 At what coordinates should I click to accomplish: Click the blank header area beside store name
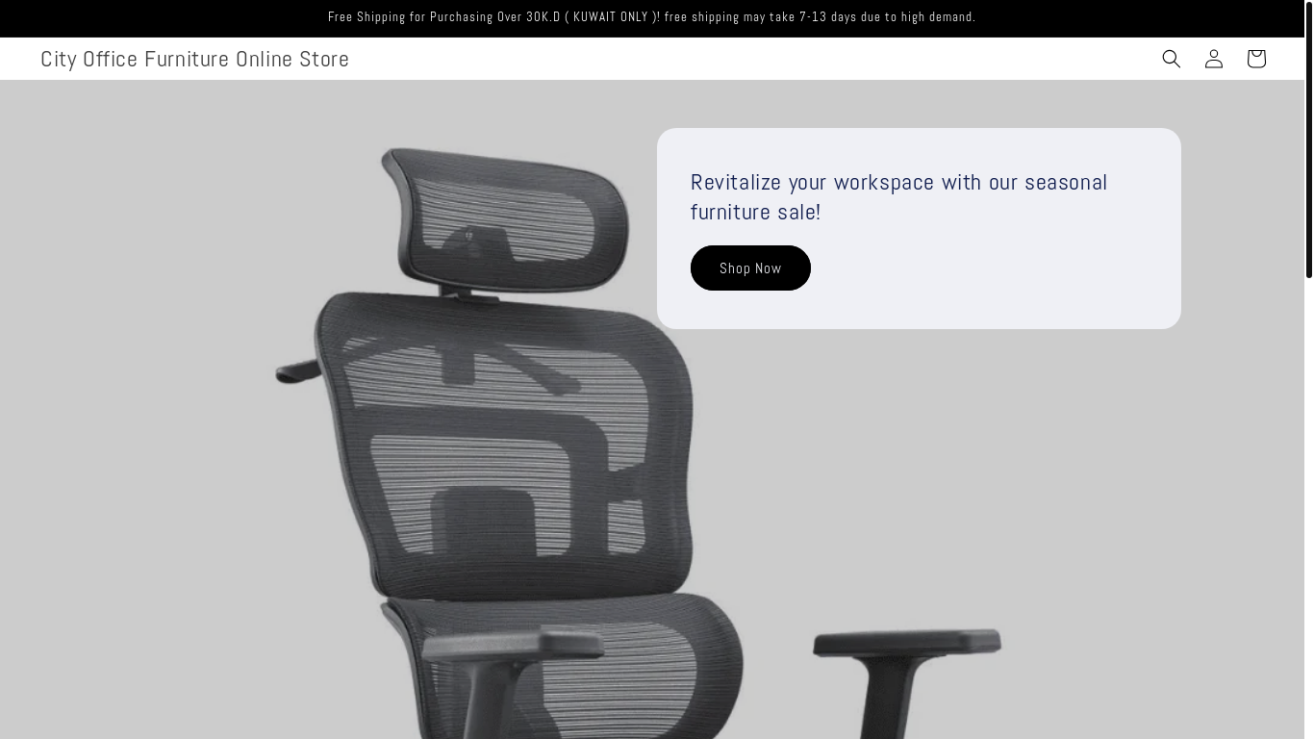coord(750,59)
